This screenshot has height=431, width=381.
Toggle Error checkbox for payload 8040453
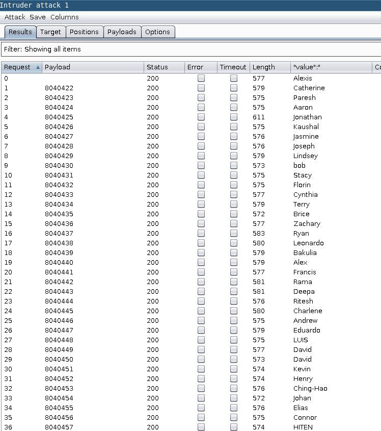coord(201,388)
